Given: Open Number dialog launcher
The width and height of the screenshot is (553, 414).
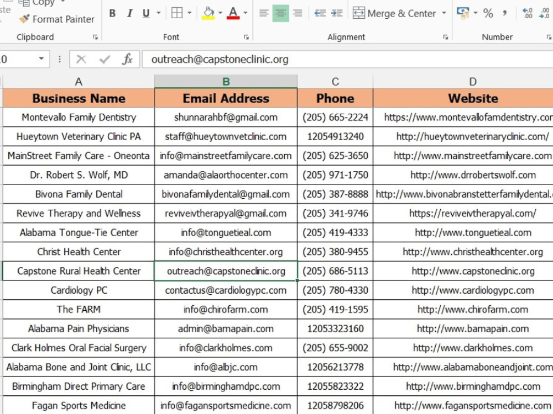Looking at the screenshot, I should point(549,37).
